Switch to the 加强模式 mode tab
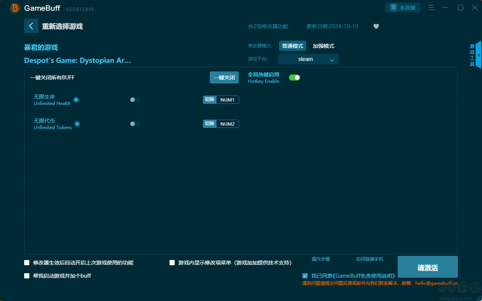482x301 pixels. point(323,46)
